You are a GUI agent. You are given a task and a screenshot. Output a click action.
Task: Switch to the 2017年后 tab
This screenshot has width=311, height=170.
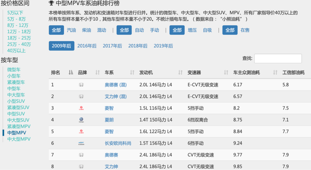coord(112,46)
